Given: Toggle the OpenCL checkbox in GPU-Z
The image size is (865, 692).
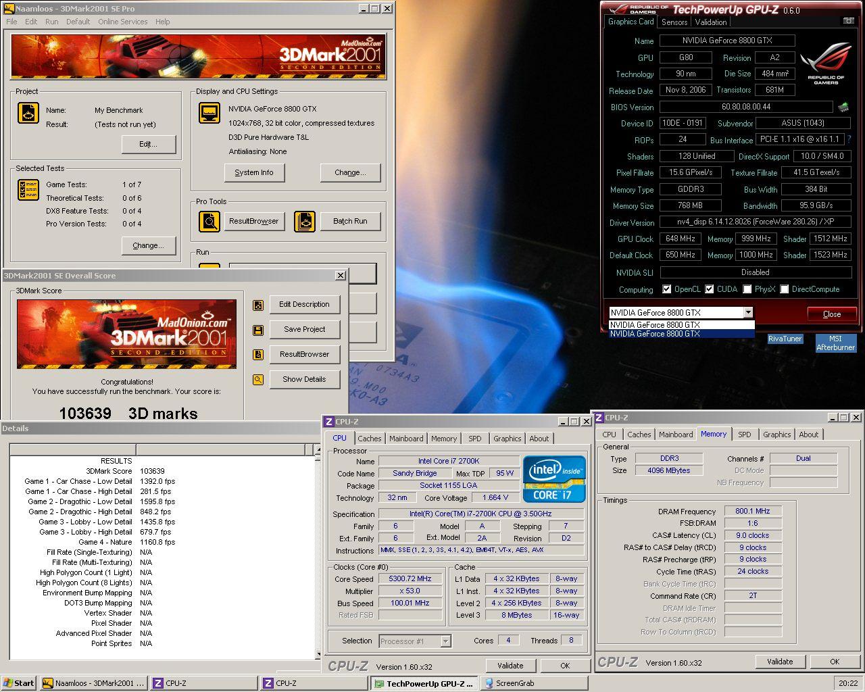Looking at the screenshot, I should (667, 289).
